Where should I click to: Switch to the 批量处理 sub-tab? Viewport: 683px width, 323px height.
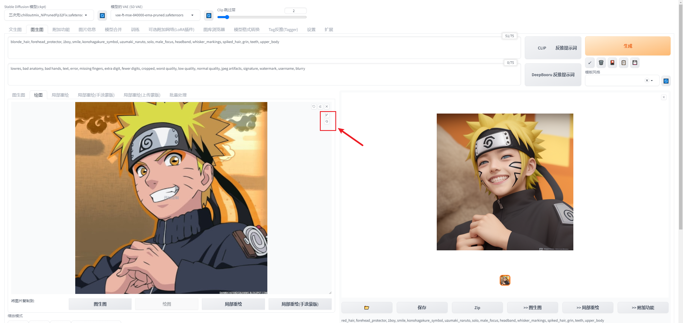point(178,95)
